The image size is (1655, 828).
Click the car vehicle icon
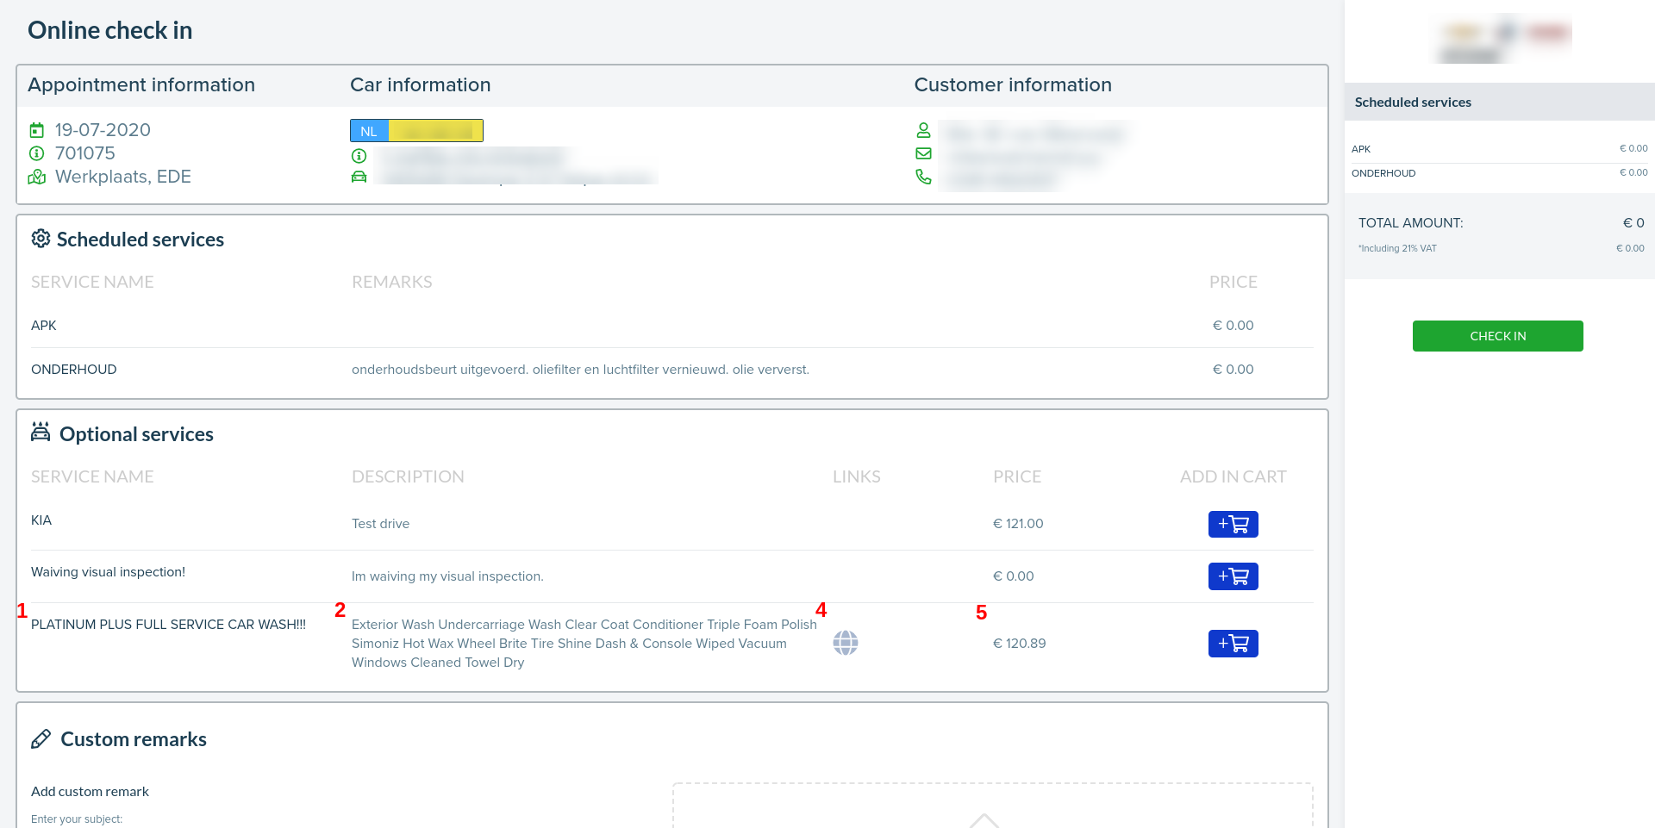359,177
